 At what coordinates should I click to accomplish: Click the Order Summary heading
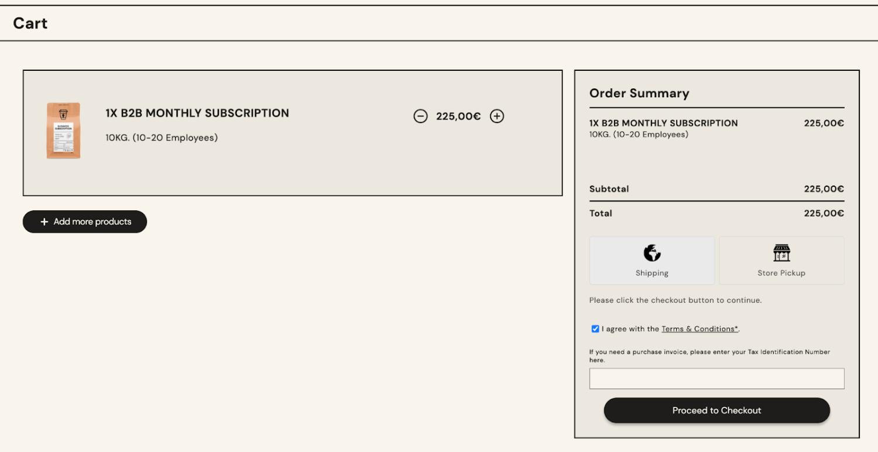639,93
